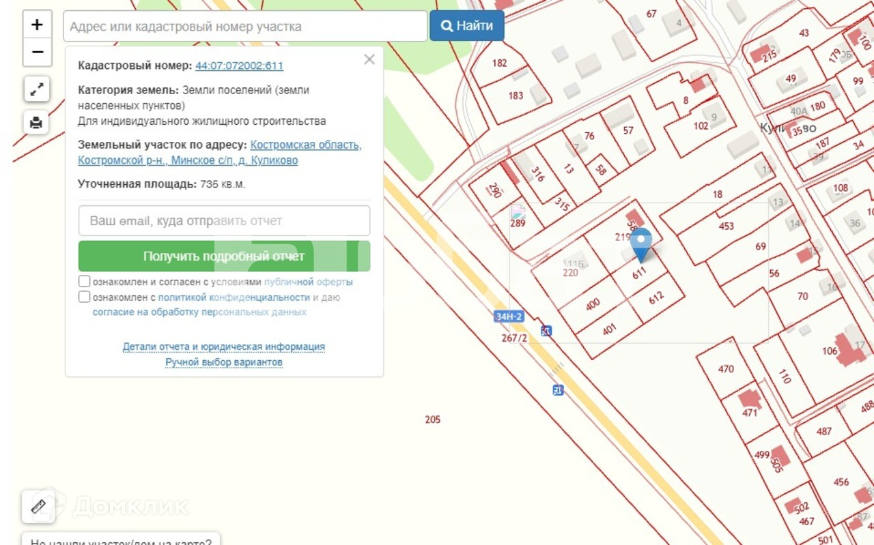Select parcel 456 on the map

tap(841, 482)
